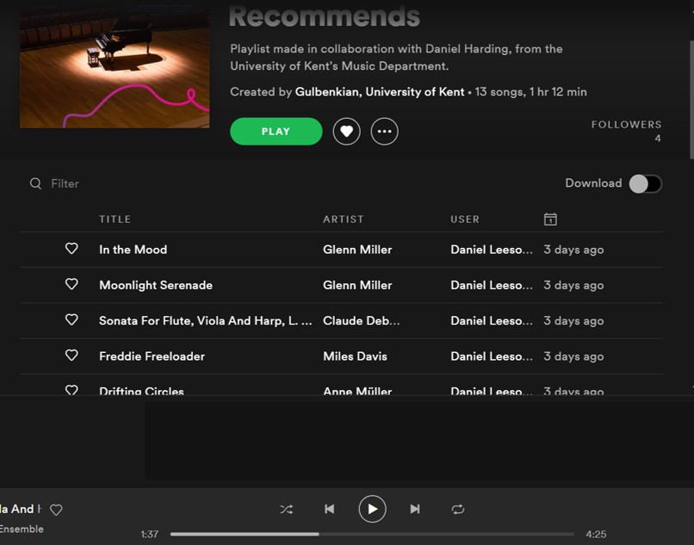Skip to the previous track
Viewport: 694px width, 545px height.
[329, 509]
